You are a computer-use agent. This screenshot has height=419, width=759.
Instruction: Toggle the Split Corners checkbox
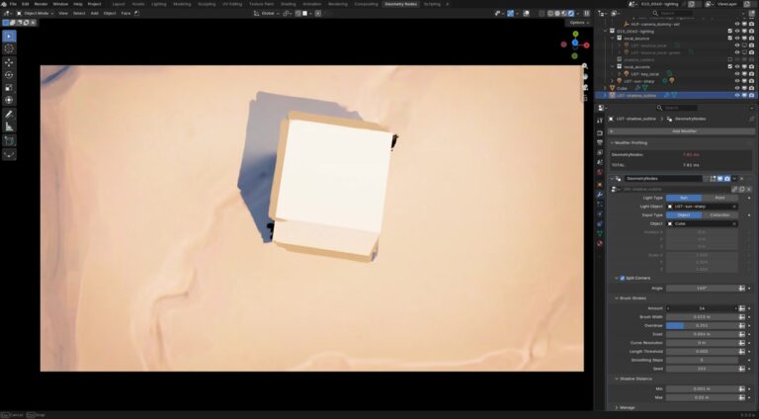coord(623,279)
